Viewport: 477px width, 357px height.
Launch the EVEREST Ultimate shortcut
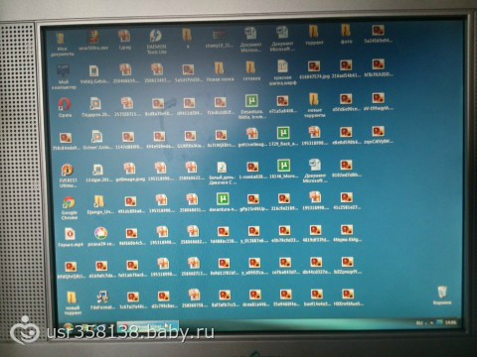click(68, 176)
